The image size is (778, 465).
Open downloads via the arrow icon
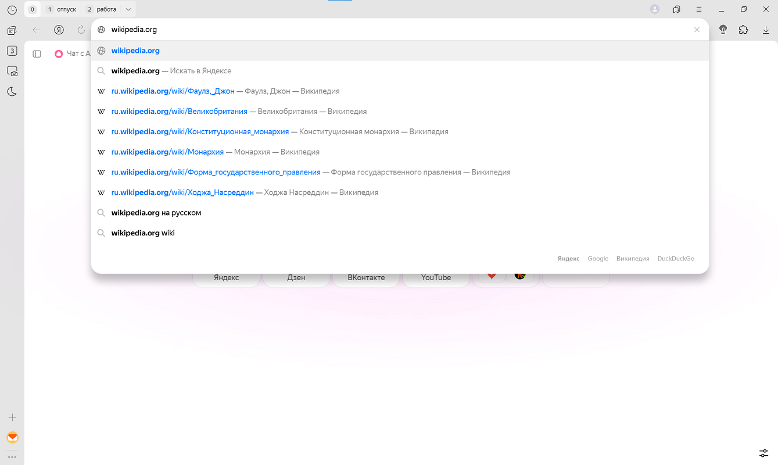[x=766, y=30]
